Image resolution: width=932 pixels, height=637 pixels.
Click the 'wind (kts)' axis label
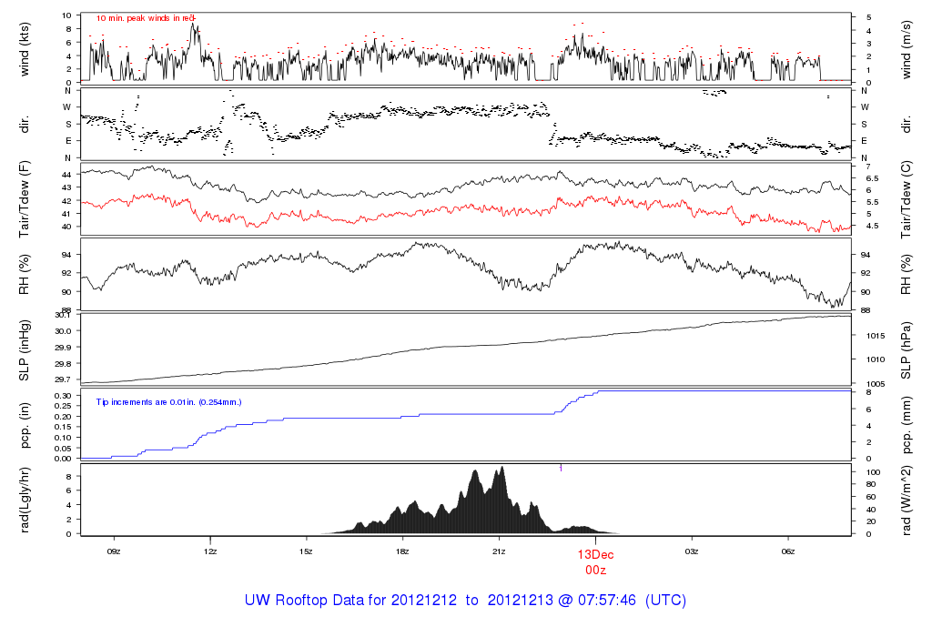(x=25, y=49)
